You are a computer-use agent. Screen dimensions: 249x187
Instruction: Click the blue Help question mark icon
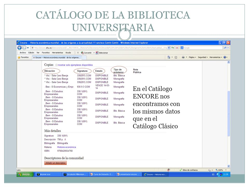[225, 57]
